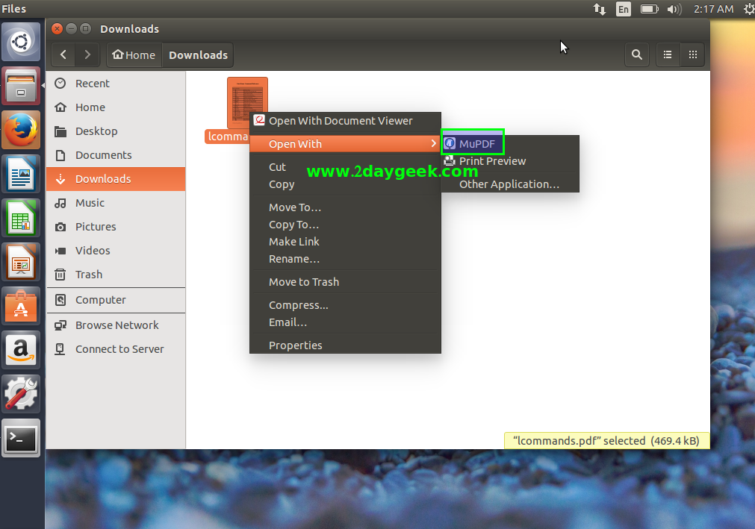Image resolution: width=755 pixels, height=529 pixels.
Task: Go forward with the right arrow button
Action: [x=88, y=54]
